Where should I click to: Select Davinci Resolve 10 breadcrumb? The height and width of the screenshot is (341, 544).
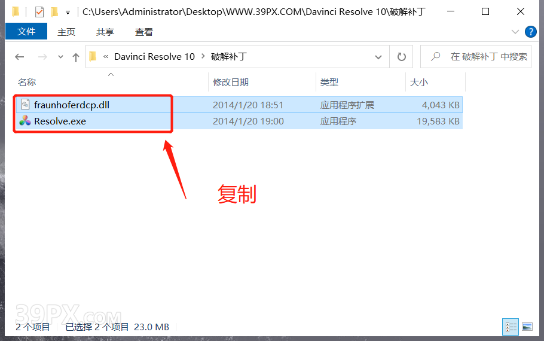154,57
